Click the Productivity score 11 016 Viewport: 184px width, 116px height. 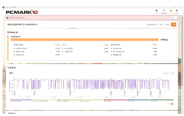coord(106,45)
